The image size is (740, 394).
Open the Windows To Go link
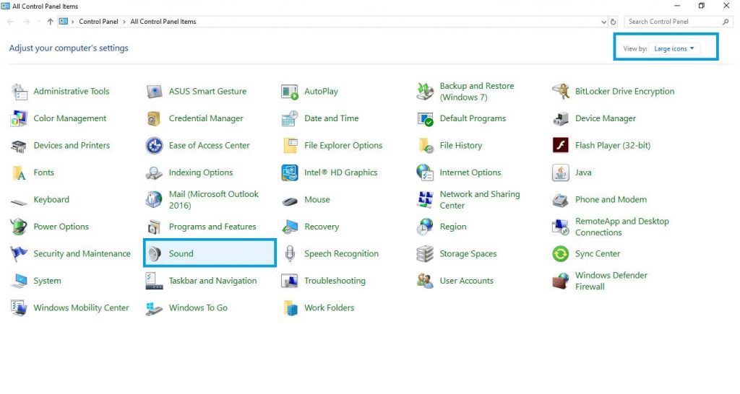(198, 307)
